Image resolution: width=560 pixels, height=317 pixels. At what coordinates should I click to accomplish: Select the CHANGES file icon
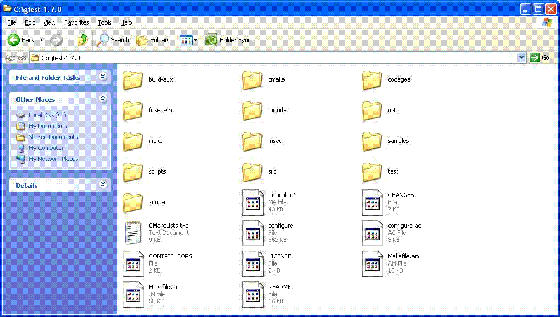click(372, 203)
